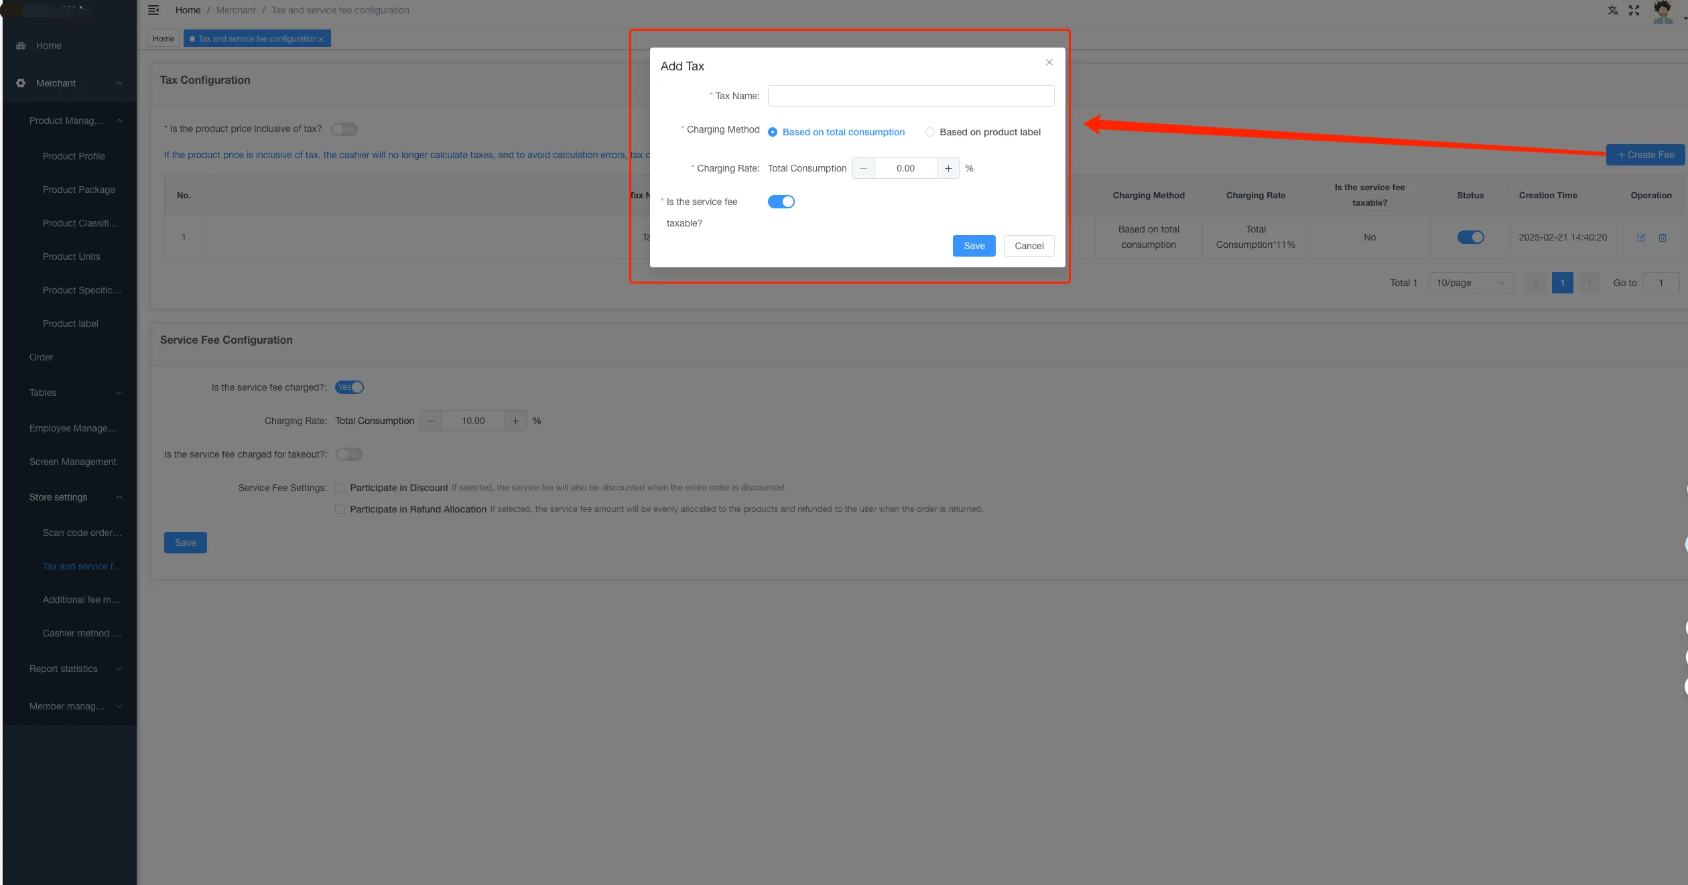Select page 1 in pagination
Viewport: 1688px width, 885px height.
[1562, 283]
